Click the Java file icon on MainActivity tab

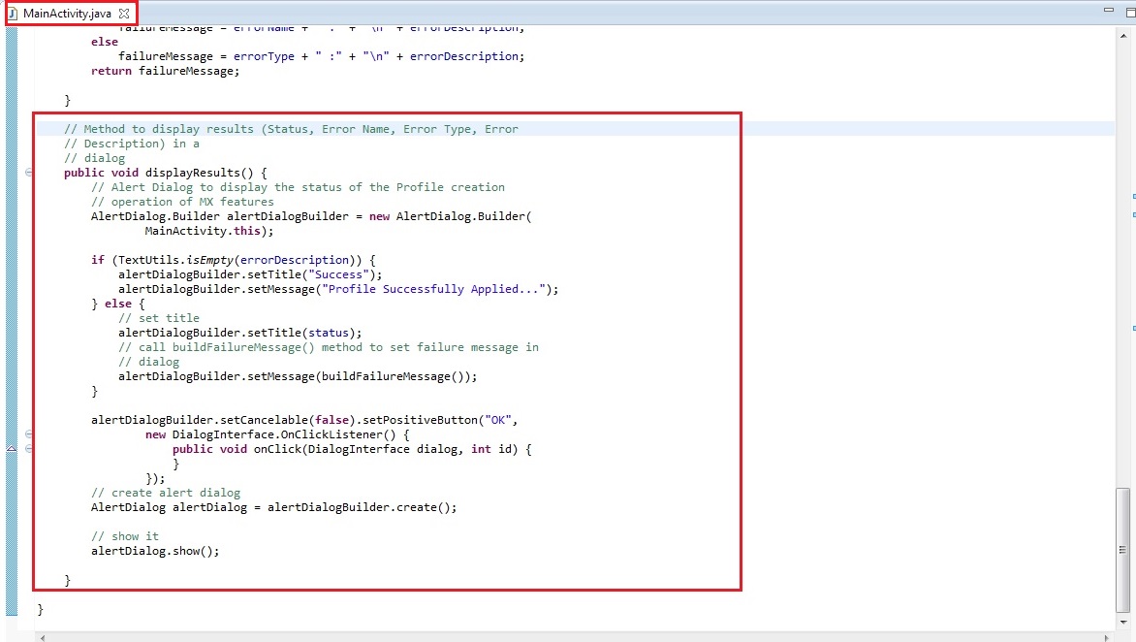(13, 14)
